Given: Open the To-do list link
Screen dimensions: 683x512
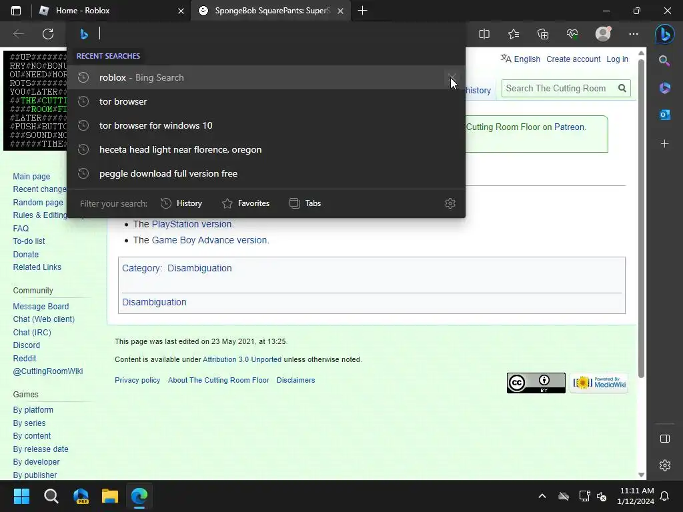Looking at the screenshot, I should [x=29, y=241].
